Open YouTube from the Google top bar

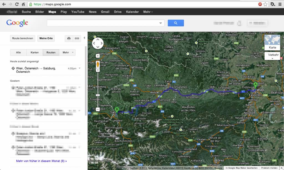(x=78, y=12)
